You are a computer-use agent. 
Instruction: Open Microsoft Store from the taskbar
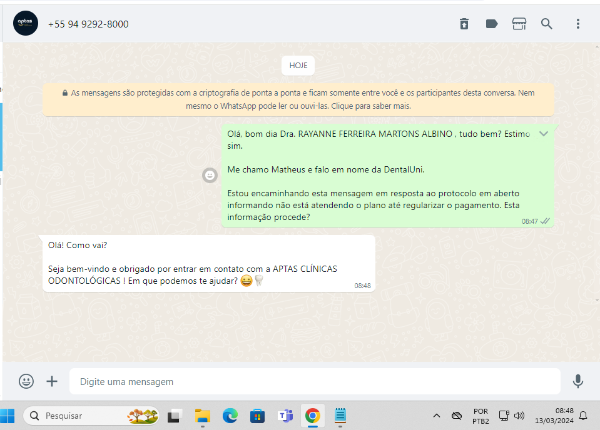point(258,416)
